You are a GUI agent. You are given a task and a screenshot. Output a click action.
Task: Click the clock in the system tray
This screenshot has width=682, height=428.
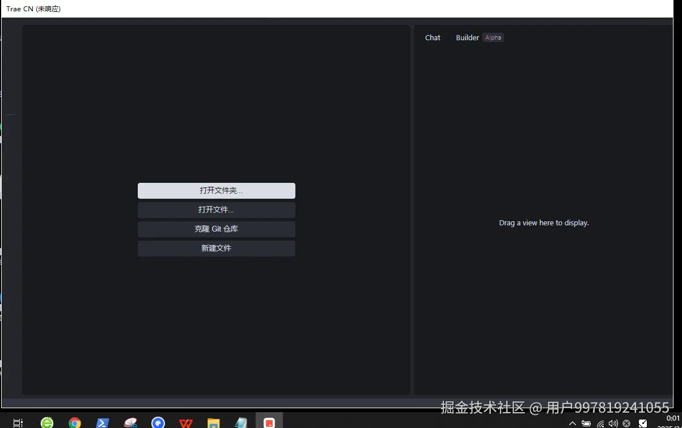[x=669, y=421]
